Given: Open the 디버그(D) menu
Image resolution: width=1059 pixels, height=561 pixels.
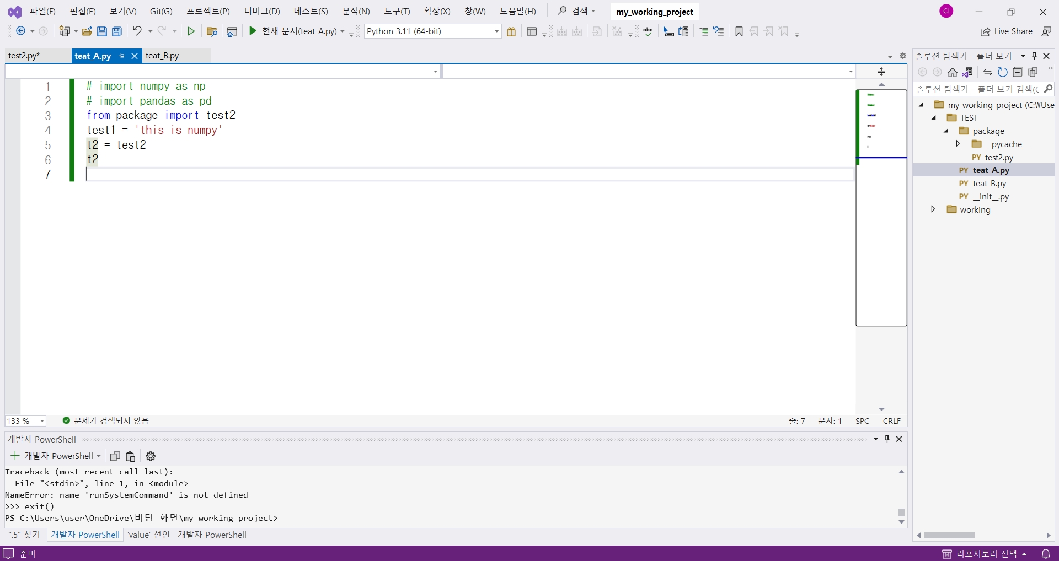Looking at the screenshot, I should click(262, 11).
